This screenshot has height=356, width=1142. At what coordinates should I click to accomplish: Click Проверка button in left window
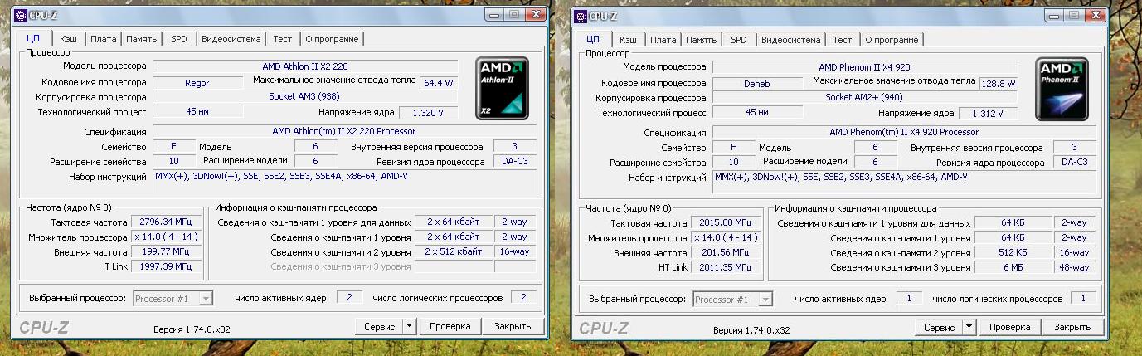(450, 327)
